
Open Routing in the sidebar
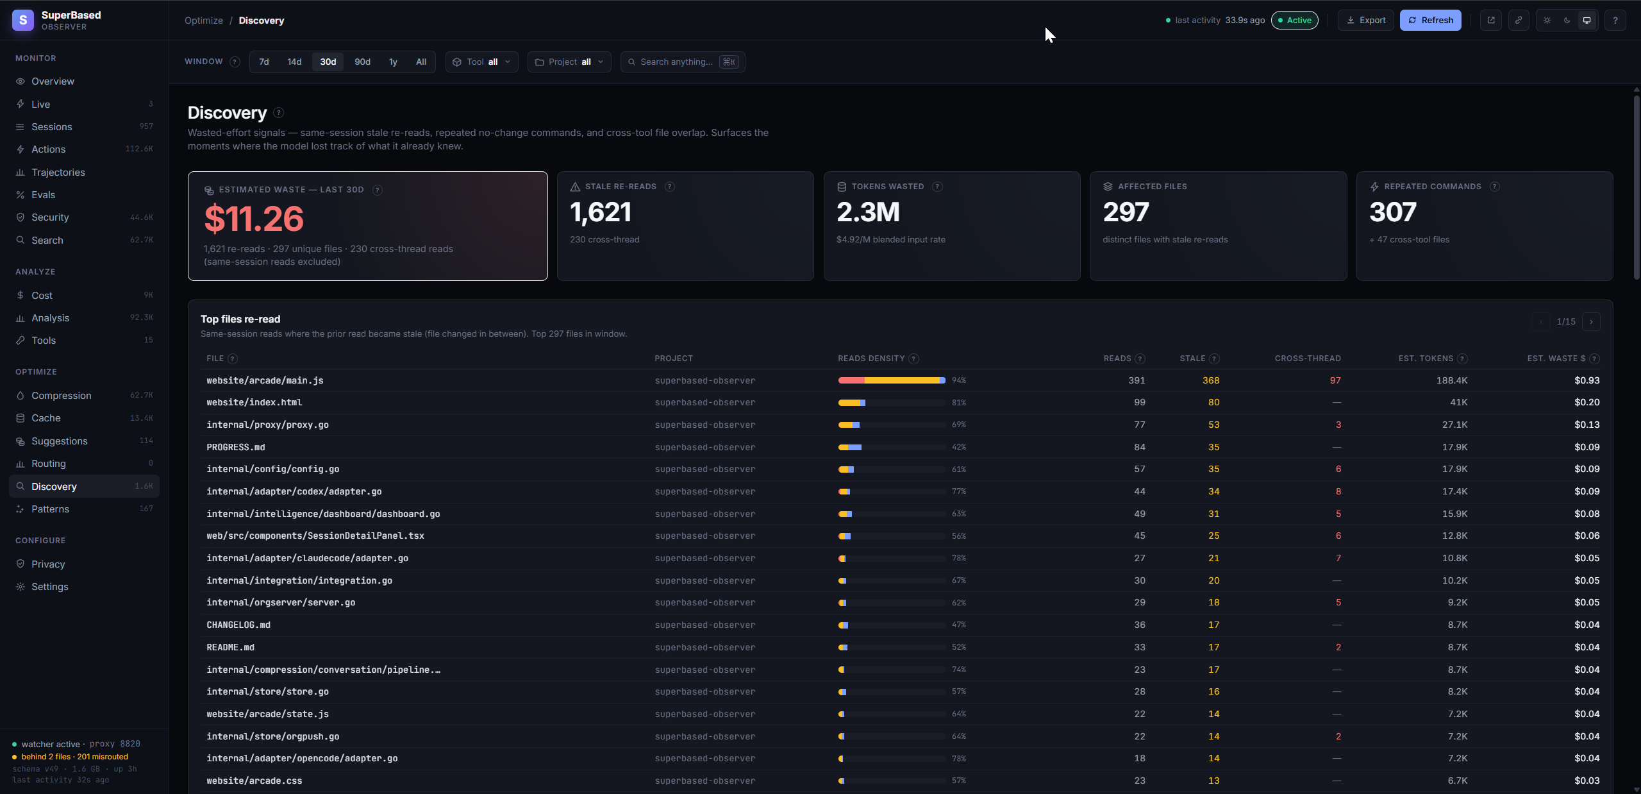tap(84, 463)
